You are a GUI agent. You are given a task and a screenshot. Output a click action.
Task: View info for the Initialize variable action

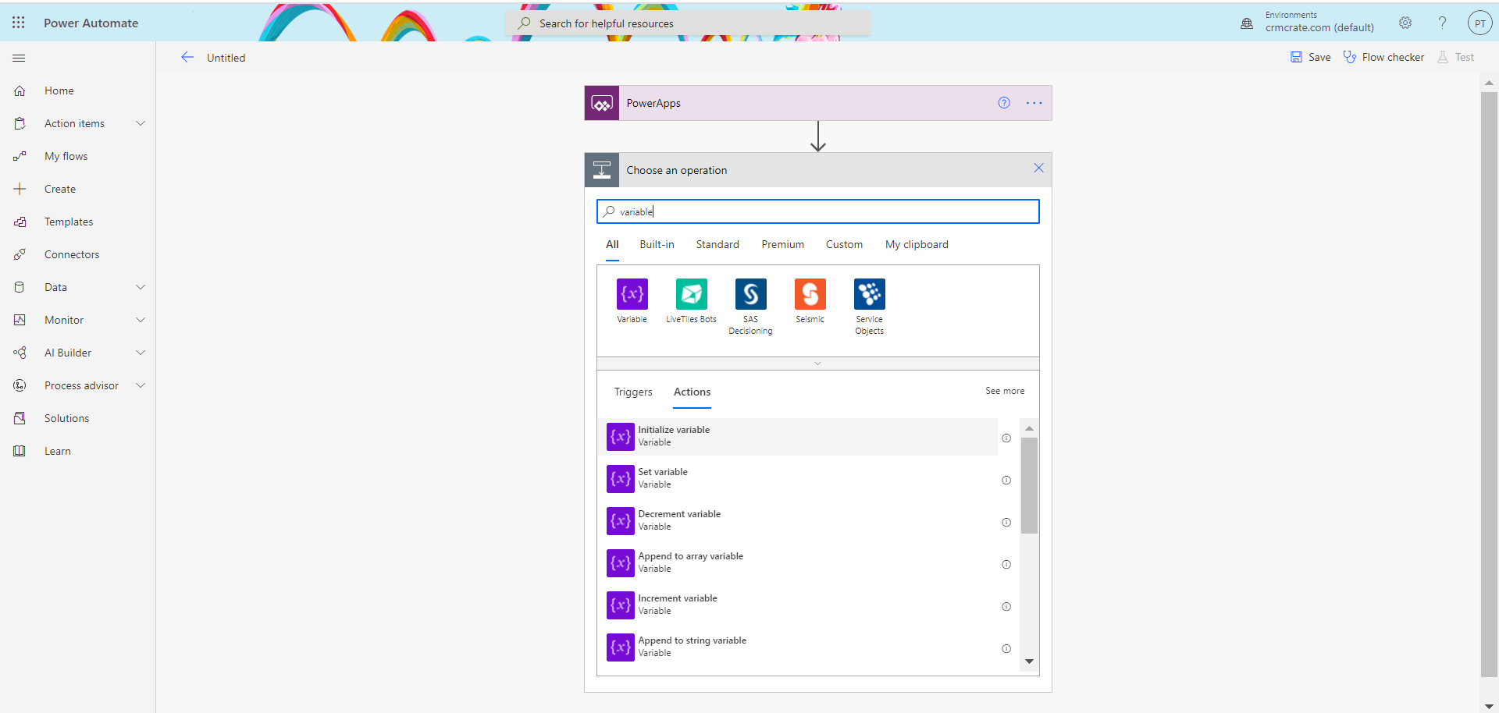[x=1006, y=438]
